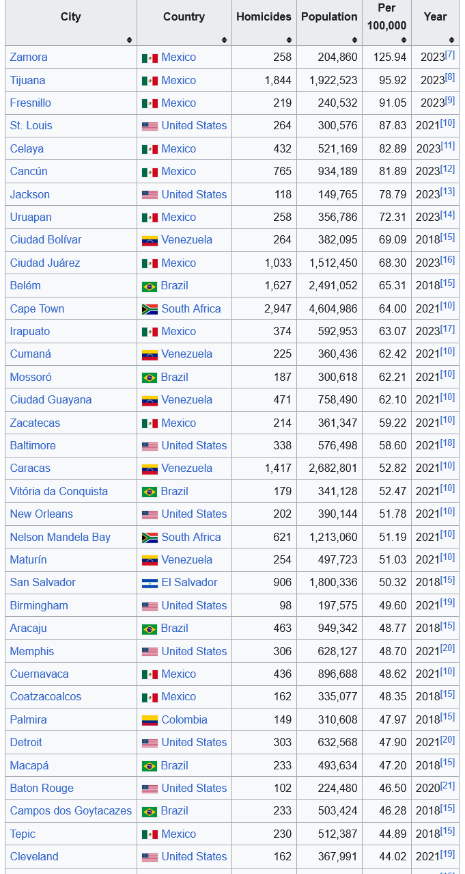Select population value 2,682,801
This screenshot has width=465, height=874.
[333, 468]
